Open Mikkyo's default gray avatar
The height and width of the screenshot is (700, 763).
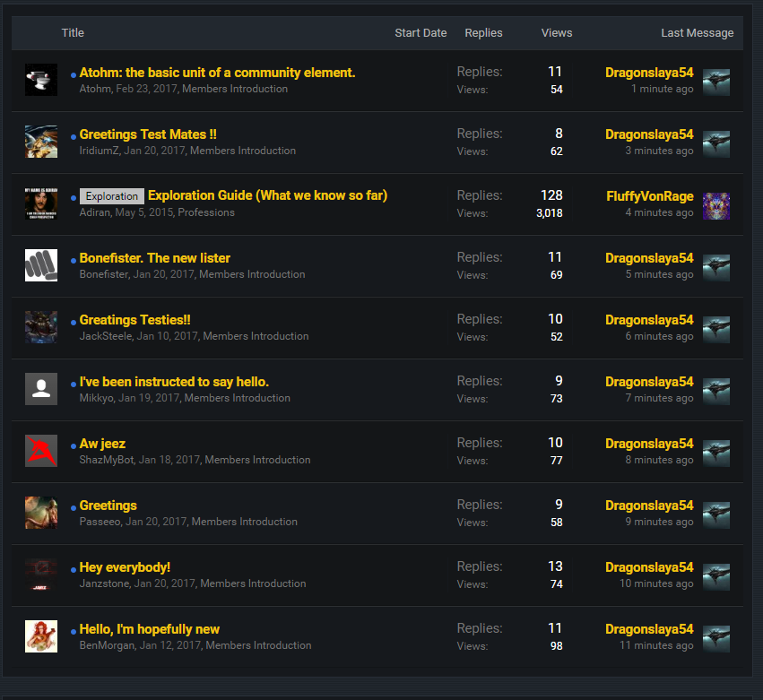tap(41, 389)
